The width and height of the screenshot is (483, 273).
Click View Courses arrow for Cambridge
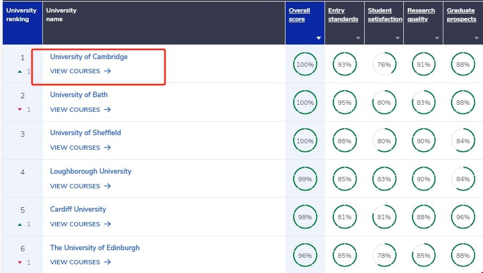point(107,71)
